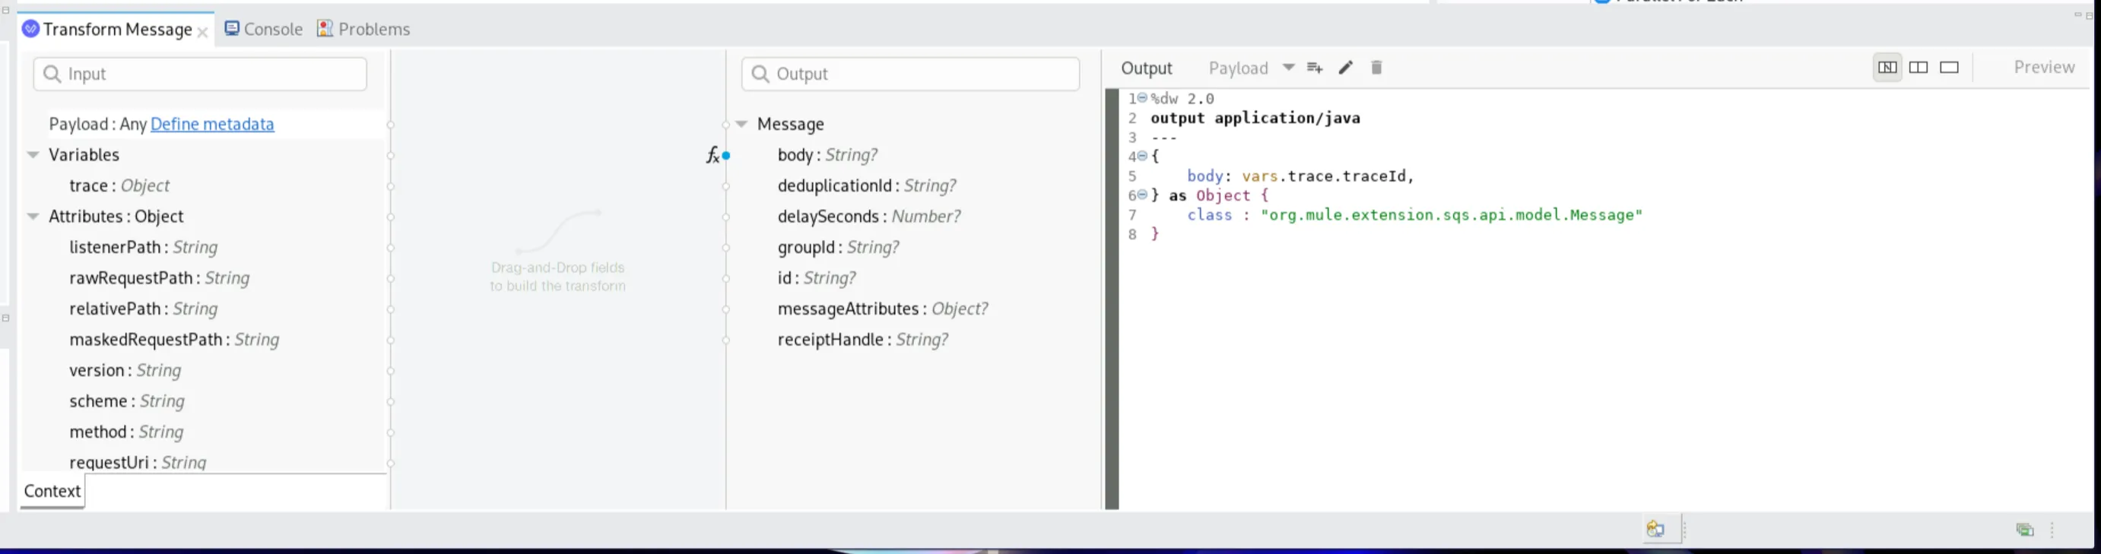This screenshot has height=554, width=2101.
Task: Collapse the Message output node
Action: pyautogui.click(x=741, y=124)
